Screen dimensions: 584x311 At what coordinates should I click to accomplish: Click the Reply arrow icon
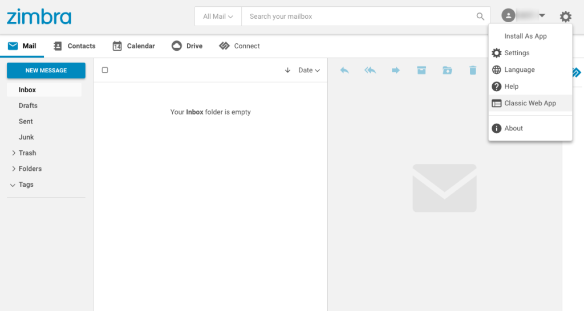click(344, 70)
